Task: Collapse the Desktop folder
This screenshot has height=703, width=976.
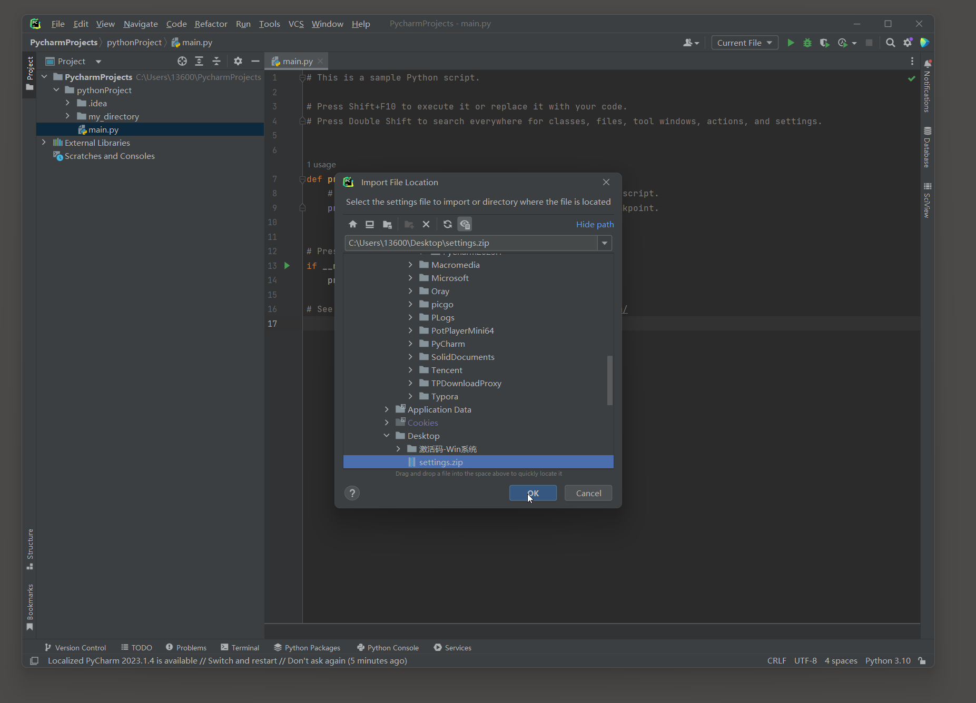Action: [x=387, y=436]
